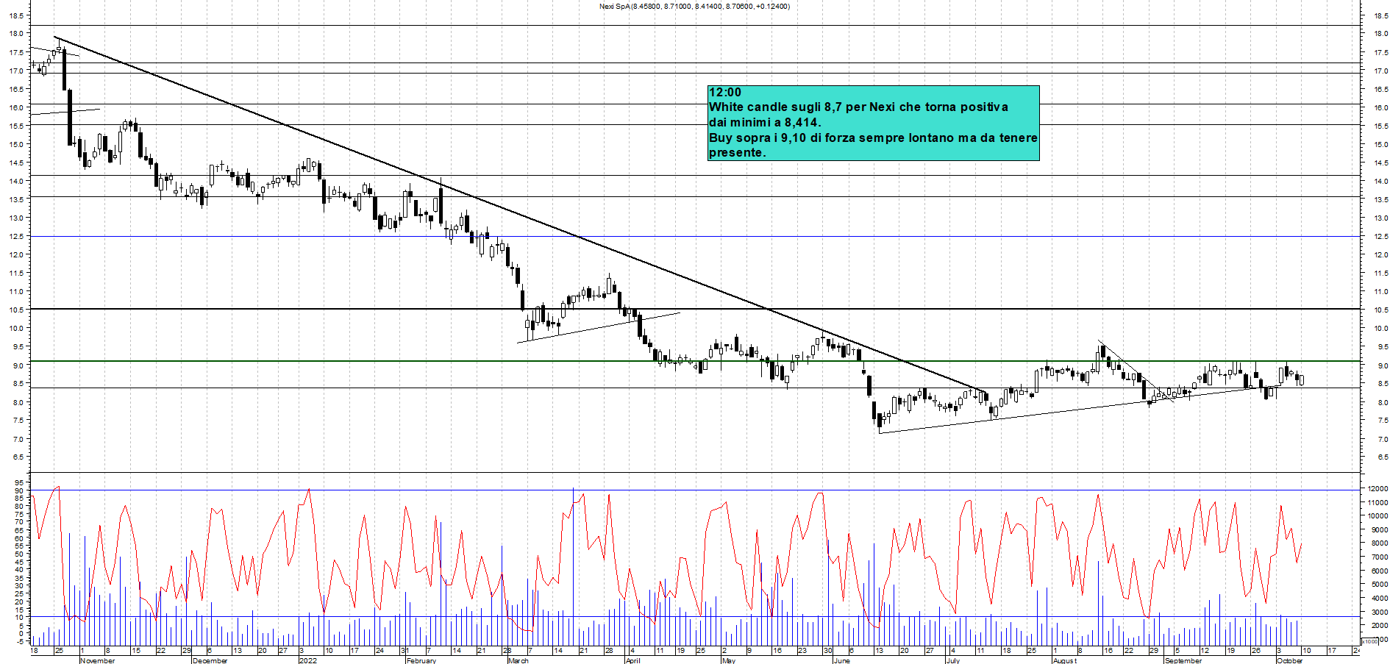Click 17.5 on the right price axis
Screen dimensions: 1390x664
click(1380, 53)
